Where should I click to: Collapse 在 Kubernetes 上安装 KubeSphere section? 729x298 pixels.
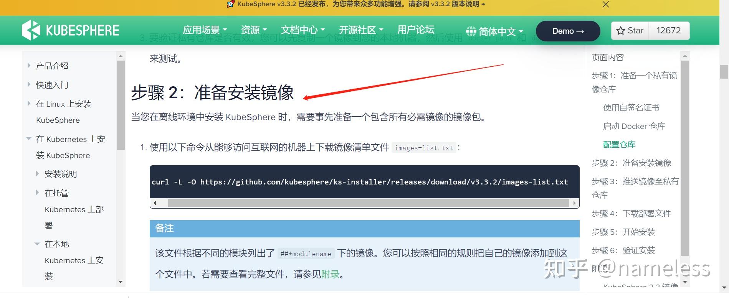coord(29,139)
